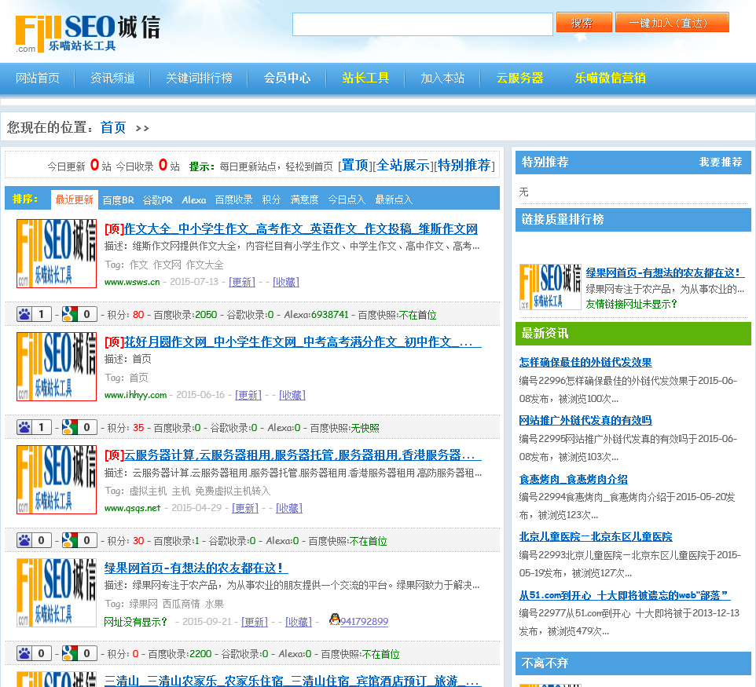Open 作文大全_中小学生作文 title link

[x=301, y=228]
